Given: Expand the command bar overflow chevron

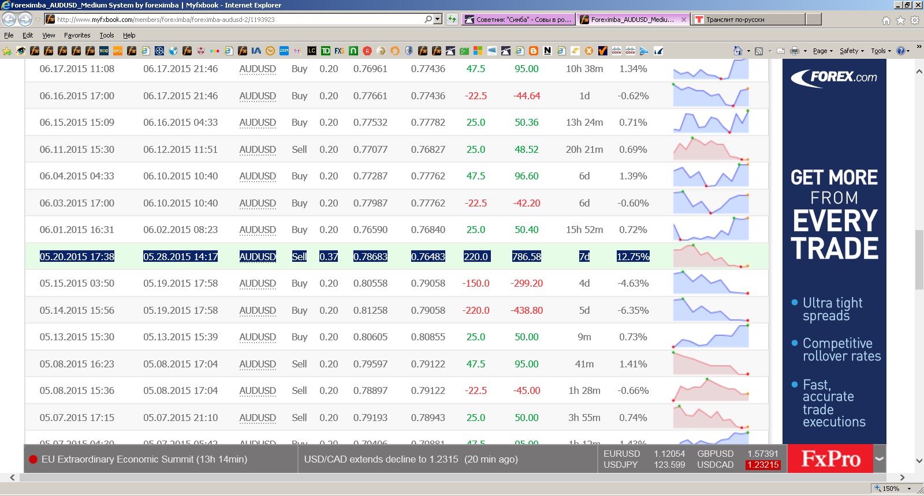Looking at the screenshot, I should 919,47.
